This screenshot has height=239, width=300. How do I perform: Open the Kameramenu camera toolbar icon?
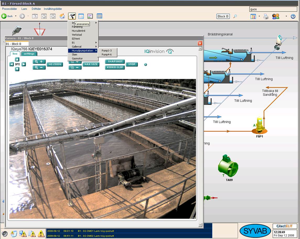point(72,16)
